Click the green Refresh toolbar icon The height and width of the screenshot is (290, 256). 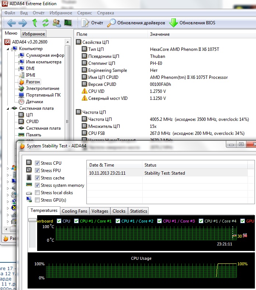point(45,23)
